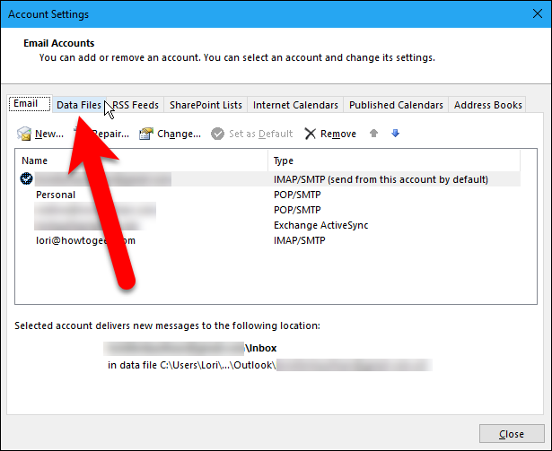Click the Name column header
Viewport: 552px width, 451px height.
141,160
